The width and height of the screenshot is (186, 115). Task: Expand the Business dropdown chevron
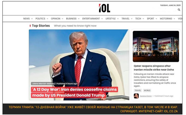79,19
